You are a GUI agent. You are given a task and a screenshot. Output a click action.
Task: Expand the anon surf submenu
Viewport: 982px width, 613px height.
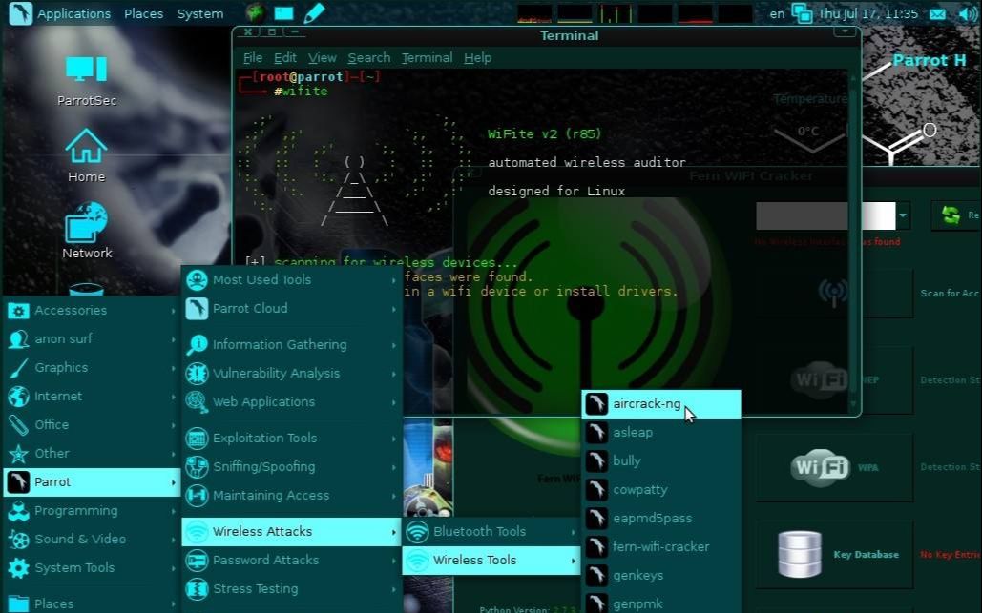click(x=92, y=339)
